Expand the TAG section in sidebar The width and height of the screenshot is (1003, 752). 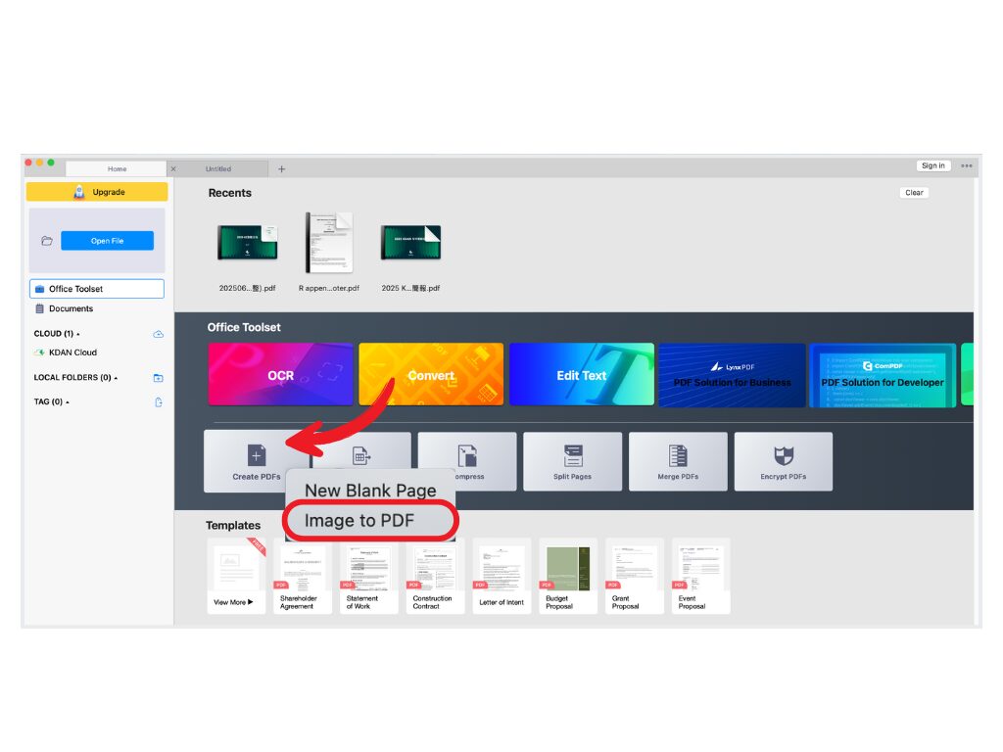(68, 402)
